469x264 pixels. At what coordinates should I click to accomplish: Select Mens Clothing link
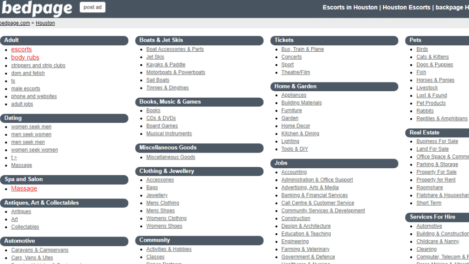pos(163,203)
